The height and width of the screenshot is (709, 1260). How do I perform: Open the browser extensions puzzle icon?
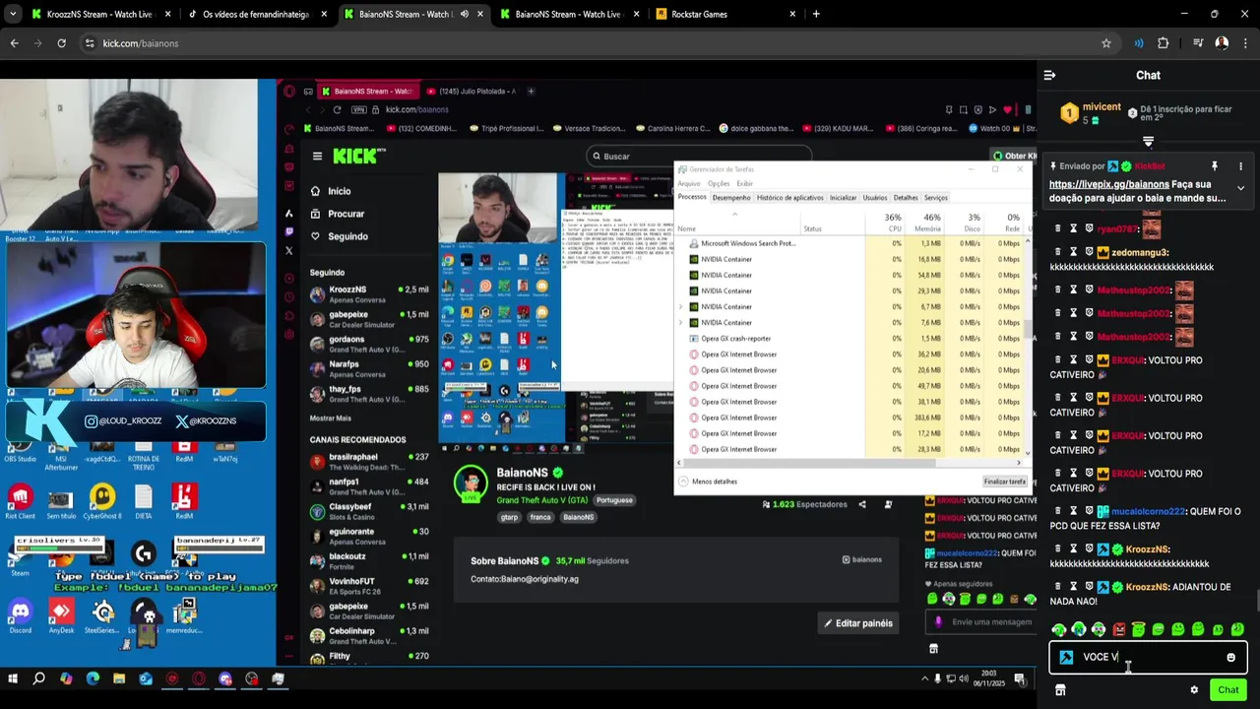[1163, 43]
